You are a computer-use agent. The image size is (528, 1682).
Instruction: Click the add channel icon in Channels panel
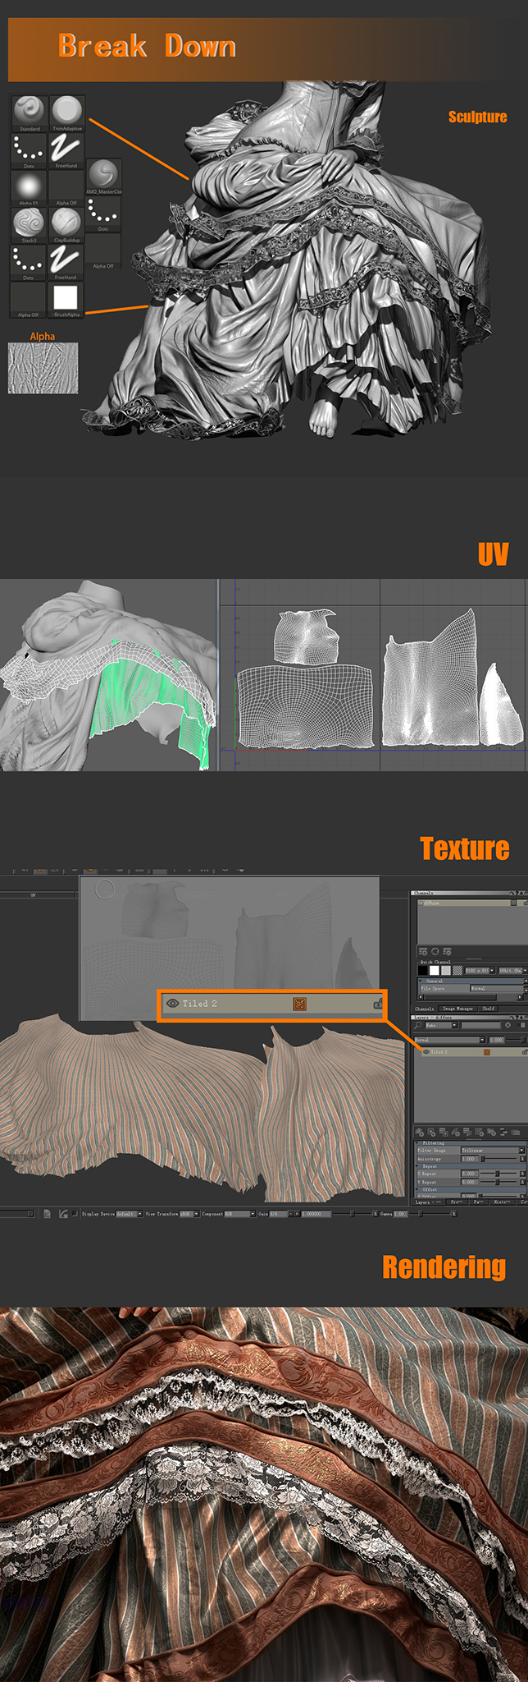click(423, 952)
